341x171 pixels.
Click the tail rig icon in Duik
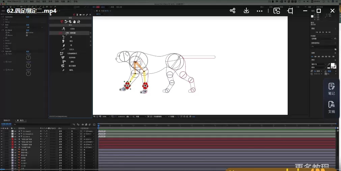tap(63, 45)
